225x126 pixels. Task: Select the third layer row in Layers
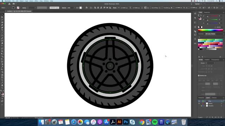tap(211, 106)
